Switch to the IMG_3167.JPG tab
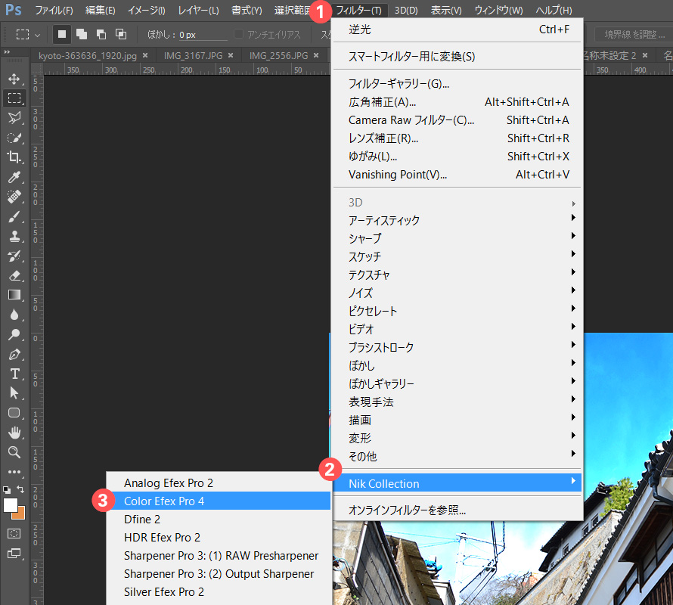 [x=193, y=56]
